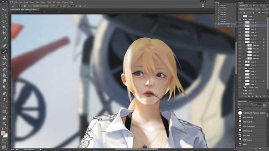Click the foreground color swatch
269x151 pixels.
click(x=3, y=133)
